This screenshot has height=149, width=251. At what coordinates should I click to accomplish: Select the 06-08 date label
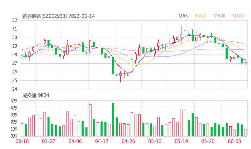[234, 141]
